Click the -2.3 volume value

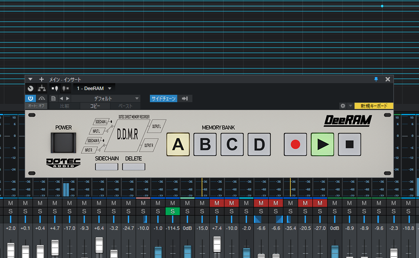[x=393, y=229]
